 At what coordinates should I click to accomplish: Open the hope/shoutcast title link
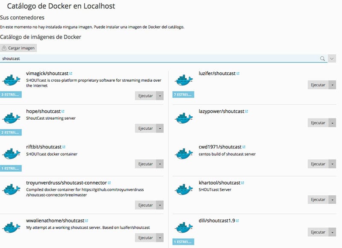(x=44, y=111)
